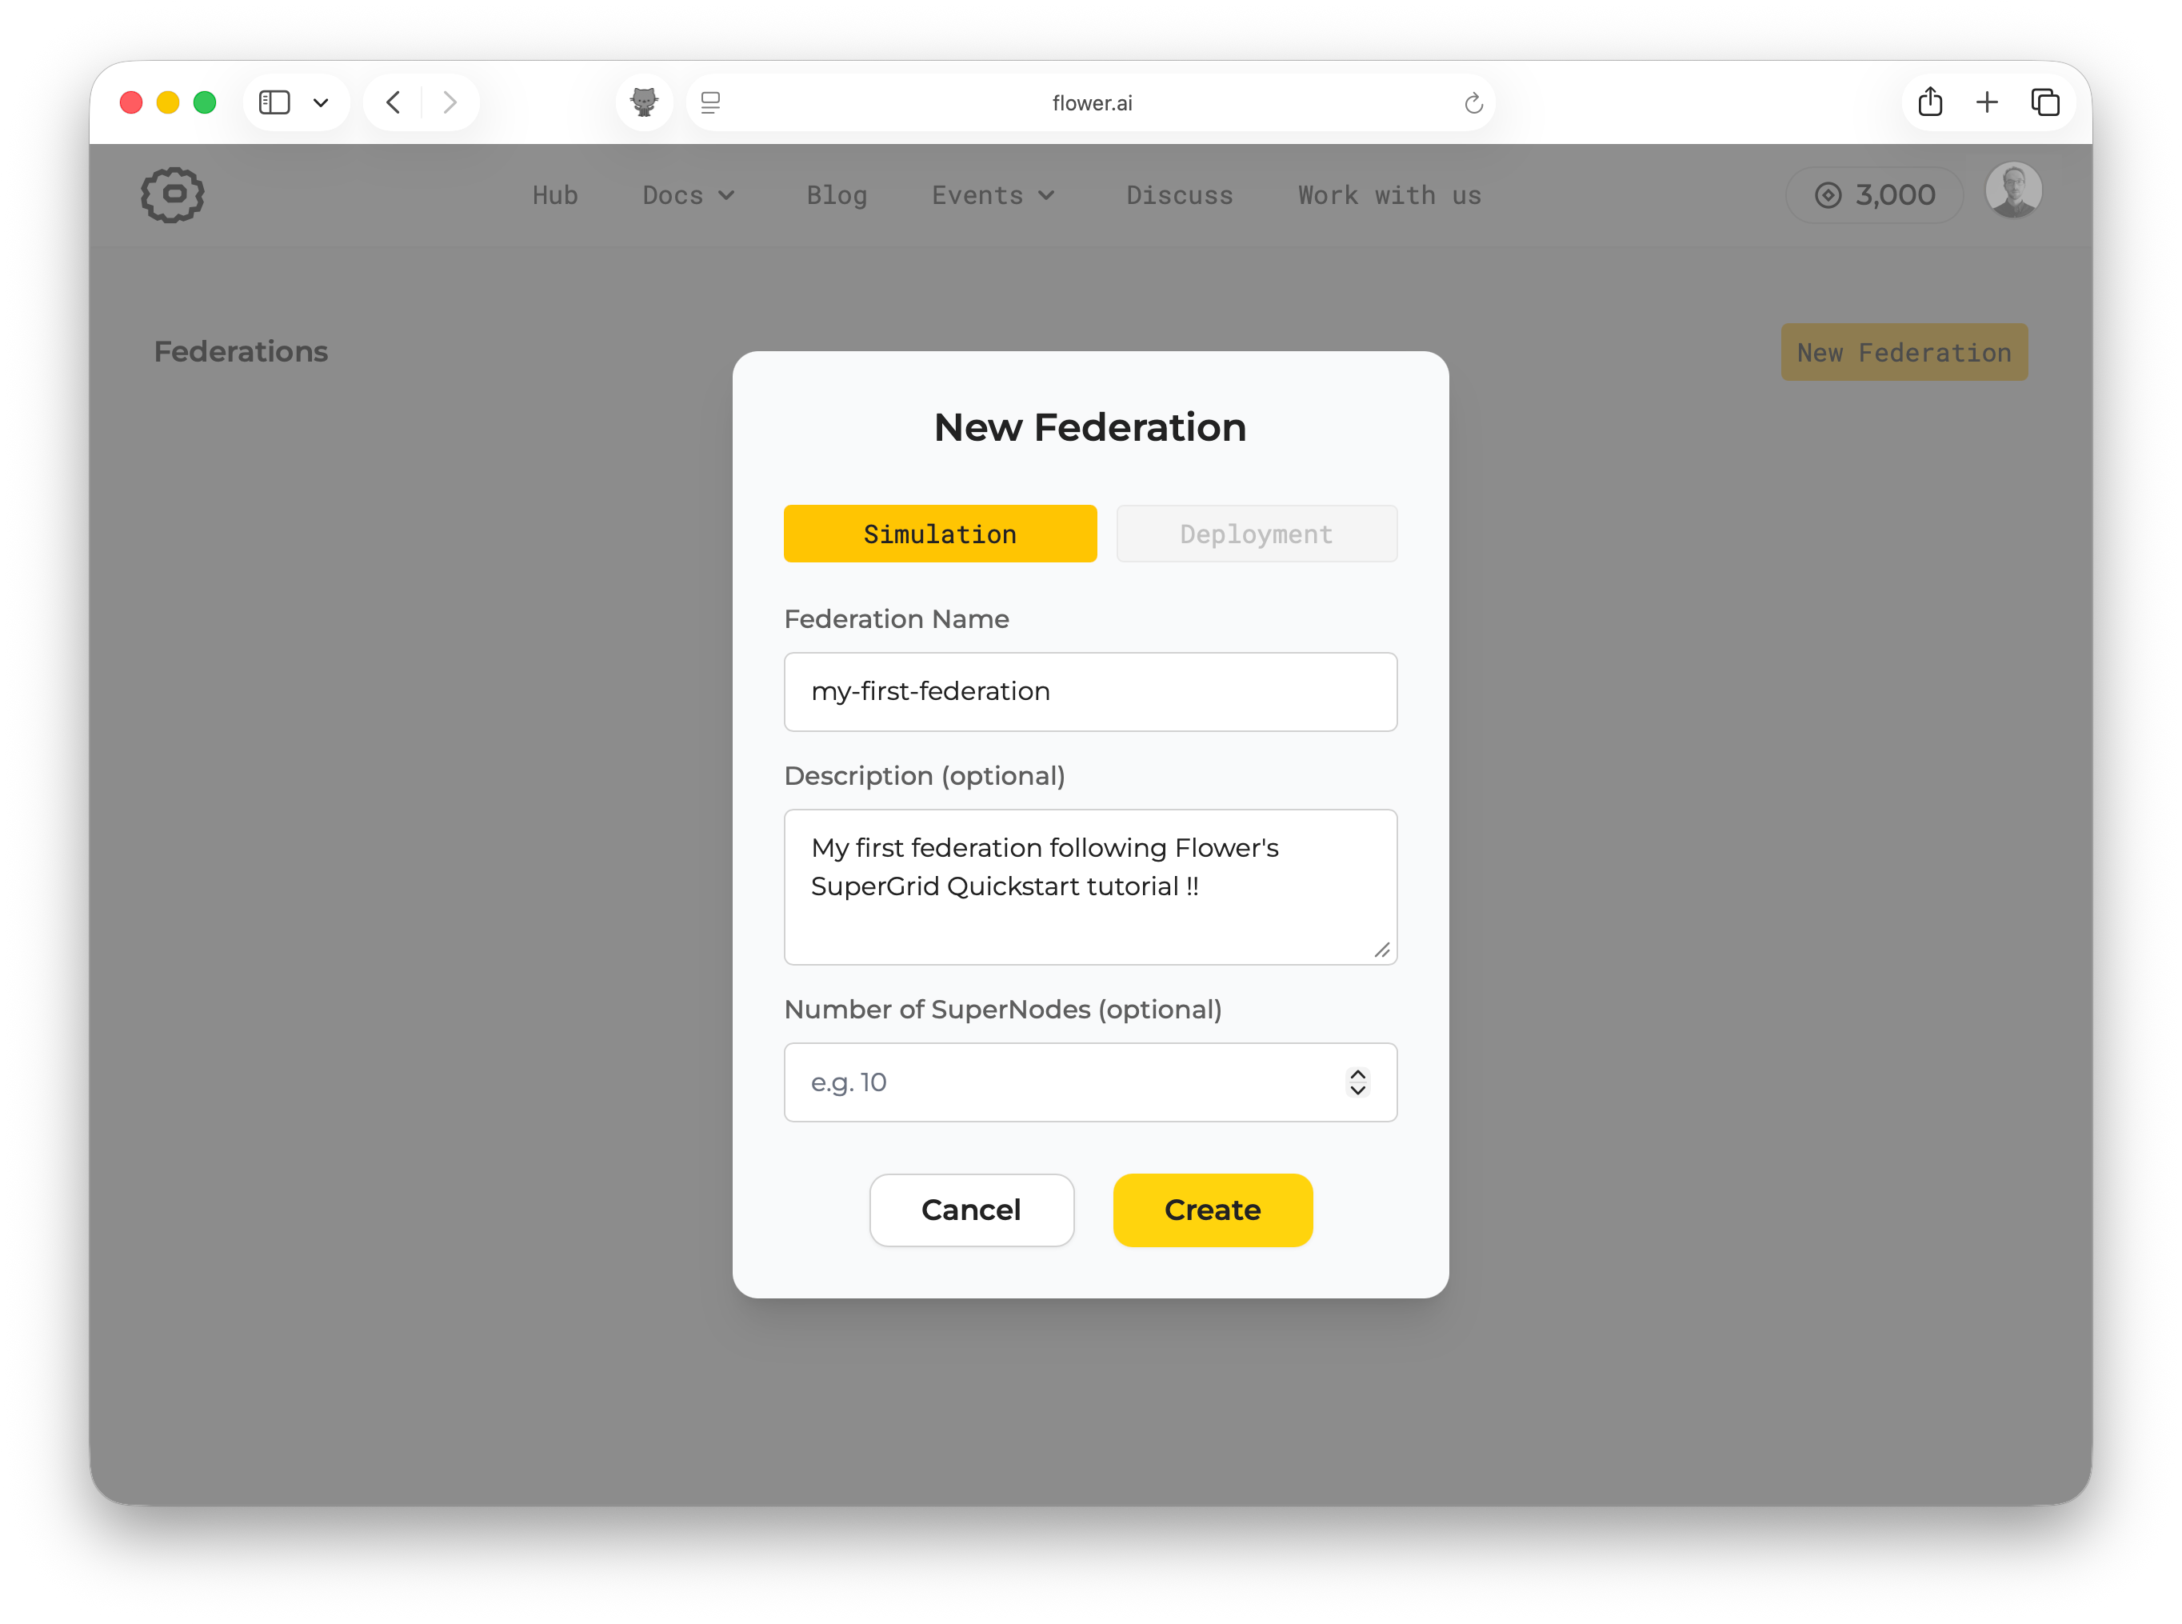Viewport: 2182px width, 1624px height.
Task: Expand the sidebar options chevron
Action: pos(321,102)
